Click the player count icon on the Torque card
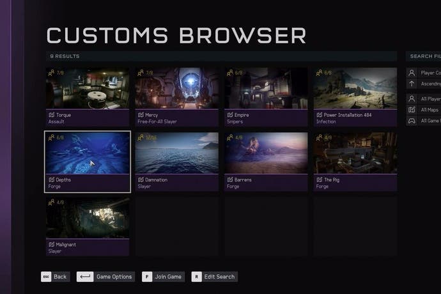This screenshot has height=294, width=441. [51, 73]
